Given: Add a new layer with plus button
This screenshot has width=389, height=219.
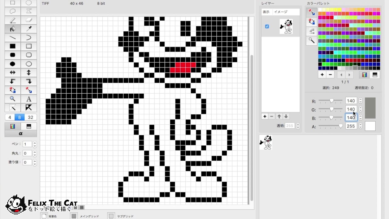Looking at the screenshot, I should (265, 116).
